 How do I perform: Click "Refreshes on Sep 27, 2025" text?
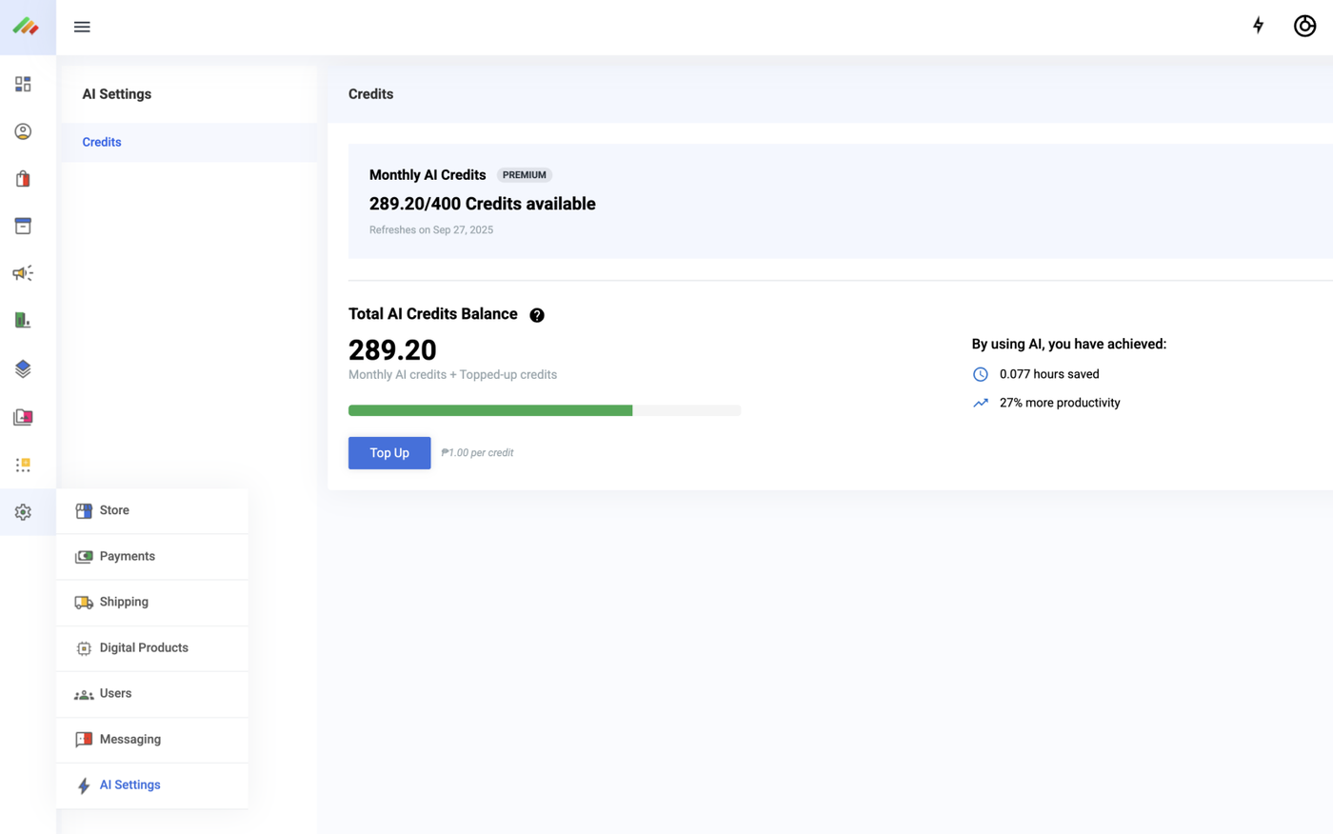click(x=431, y=229)
